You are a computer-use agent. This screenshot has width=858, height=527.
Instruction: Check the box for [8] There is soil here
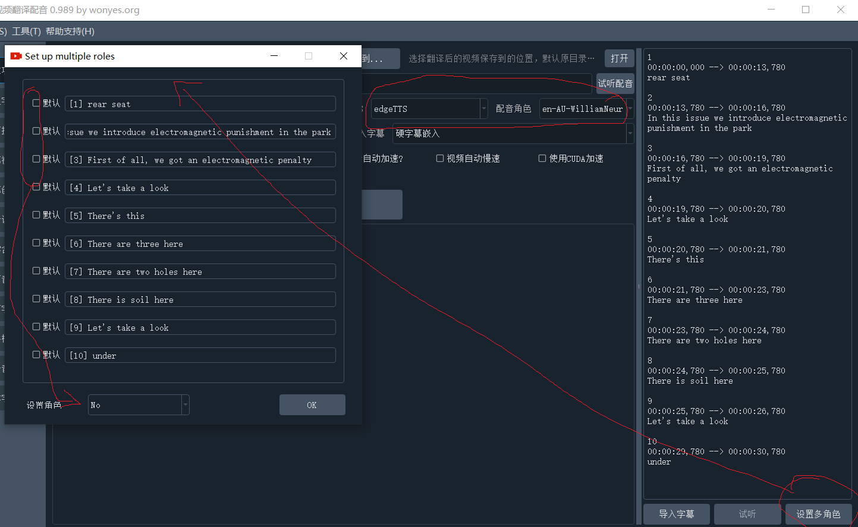pyautogui.click(x=36, y=299)
